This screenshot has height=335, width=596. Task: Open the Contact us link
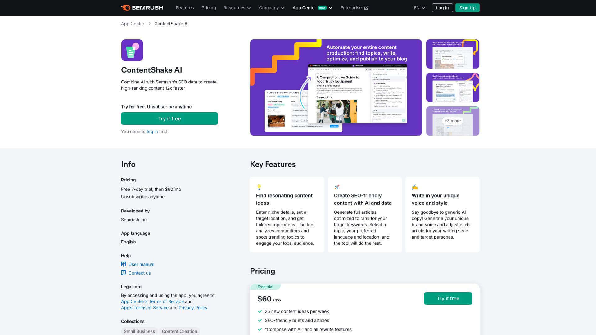139,273
